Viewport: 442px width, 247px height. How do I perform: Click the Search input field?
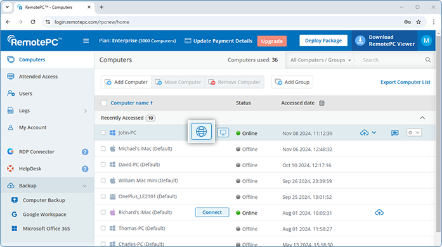tap(392, 60)
